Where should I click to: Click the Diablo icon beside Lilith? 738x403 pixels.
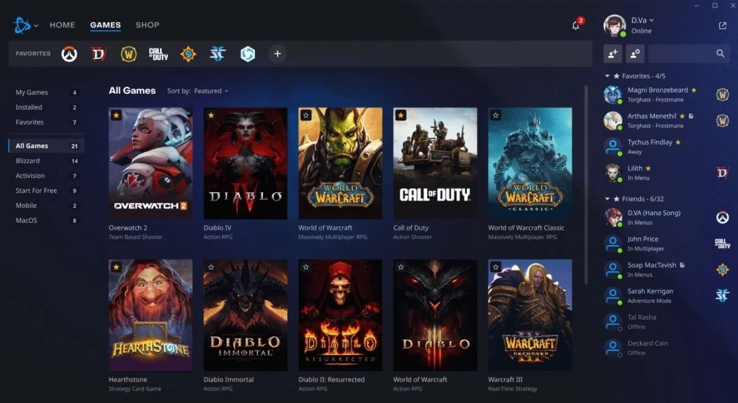click(723, 173)
